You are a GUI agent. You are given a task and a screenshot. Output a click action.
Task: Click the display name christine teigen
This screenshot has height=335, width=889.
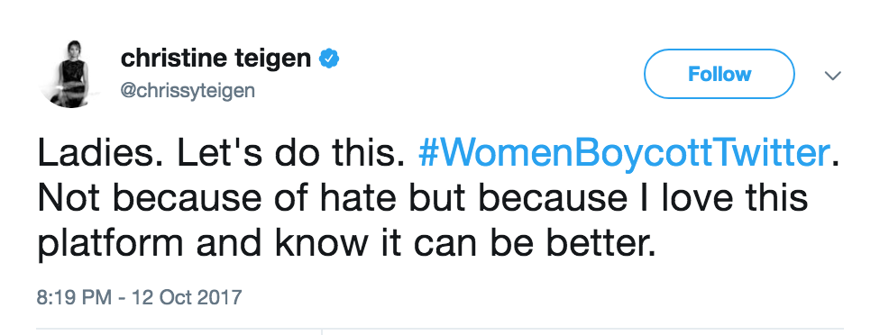[215, 59]
